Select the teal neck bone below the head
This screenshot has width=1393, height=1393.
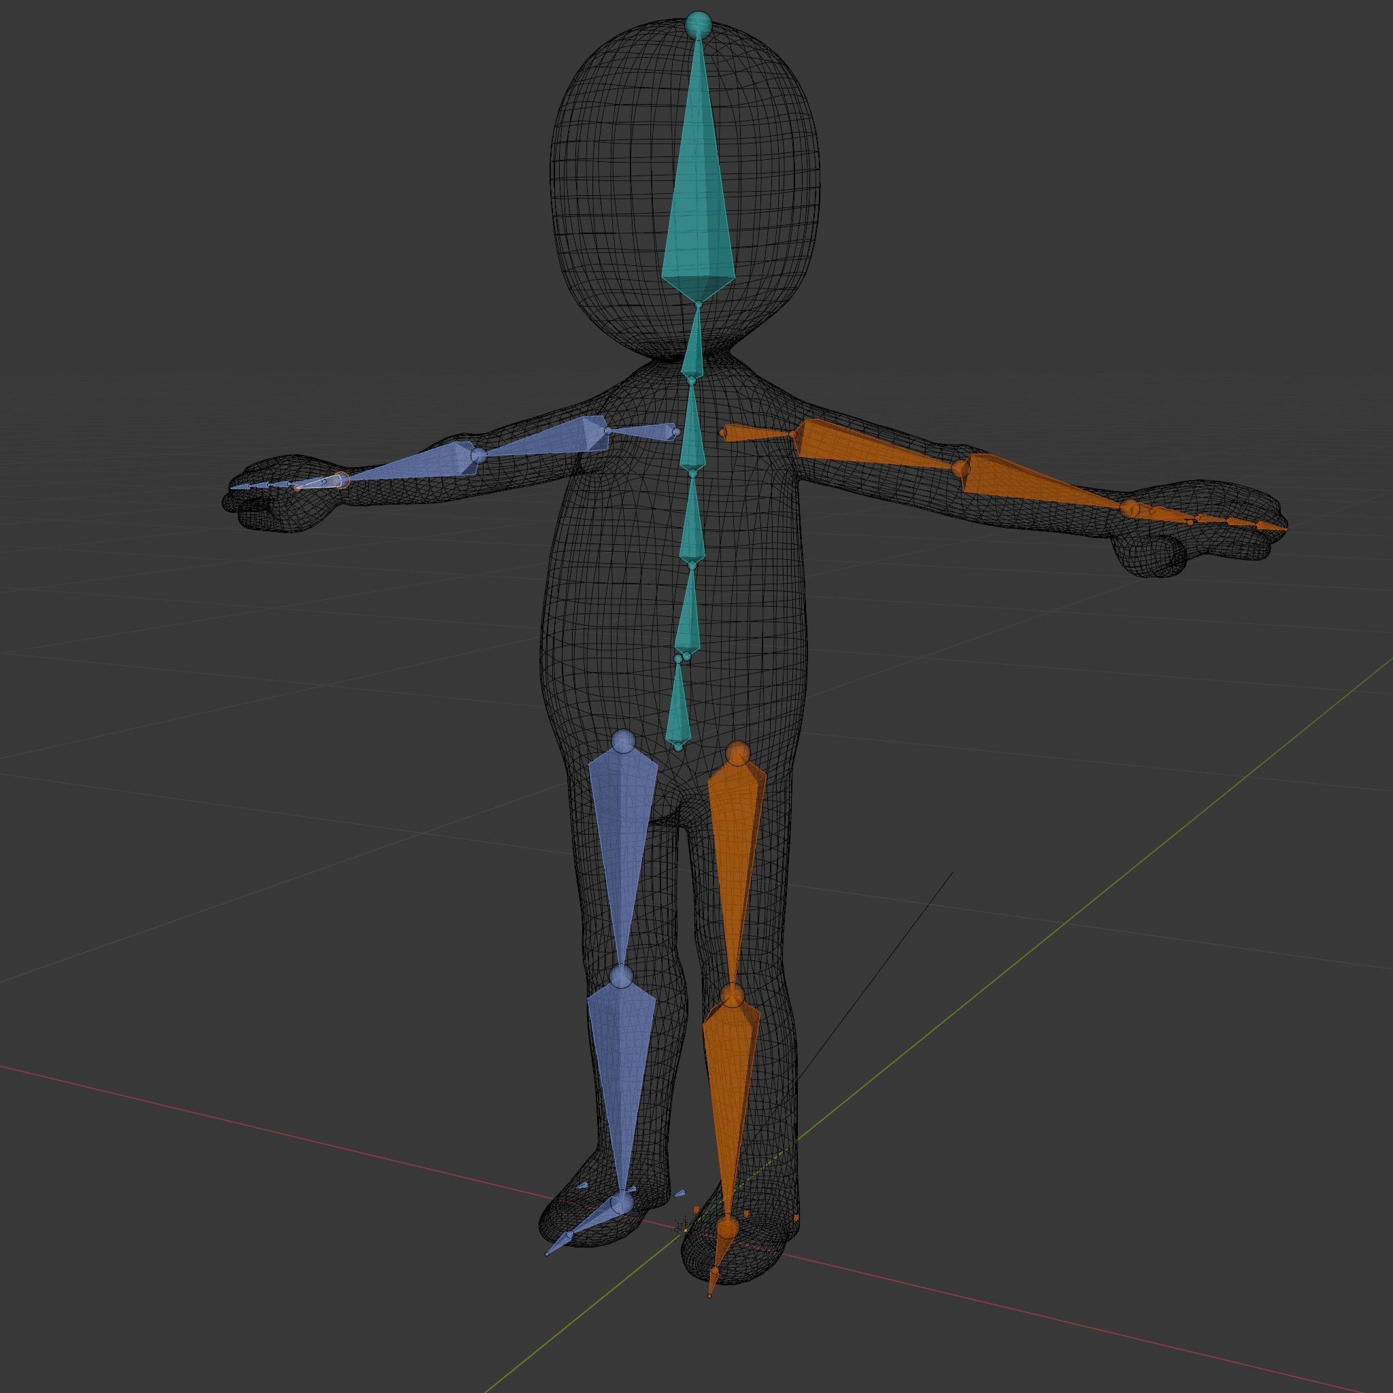pyautogui.click(x=693, y=345)
